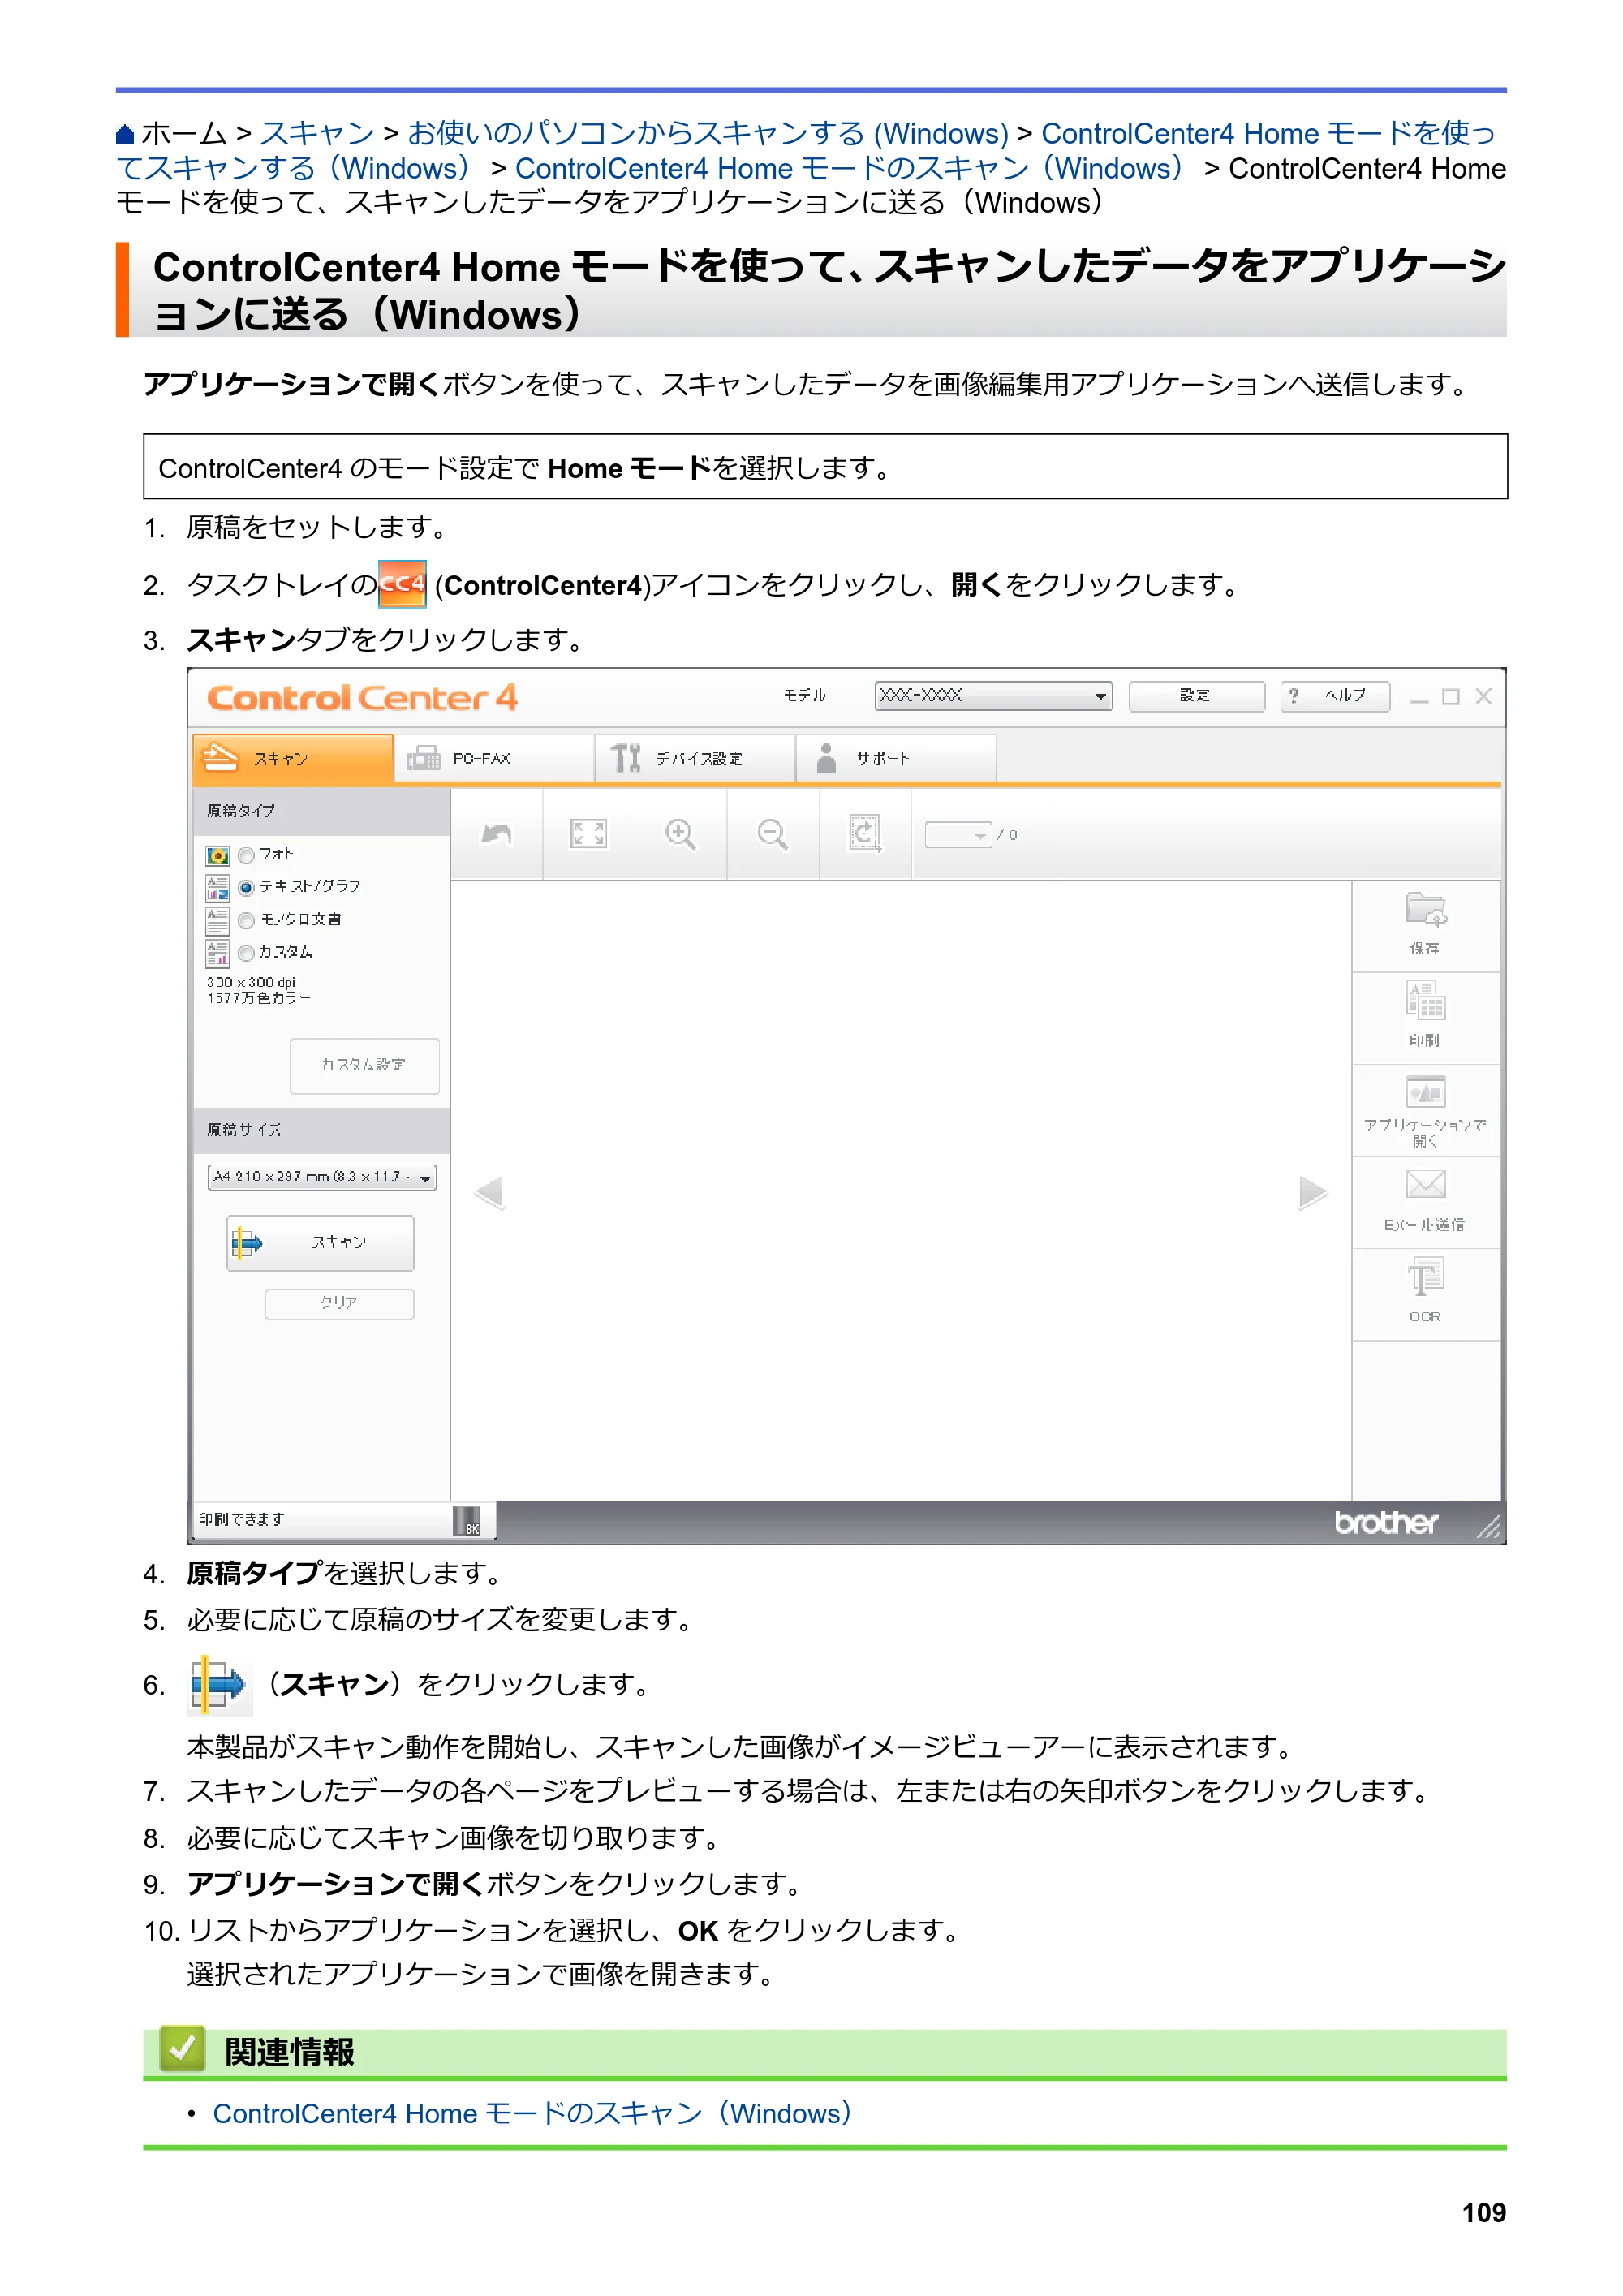
Task: Select the カスタム radio button
Action: pyautogui.click(x=246, y=952)
